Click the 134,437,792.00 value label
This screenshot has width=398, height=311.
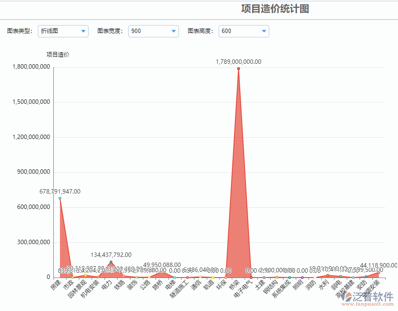(x=111, y=255)
